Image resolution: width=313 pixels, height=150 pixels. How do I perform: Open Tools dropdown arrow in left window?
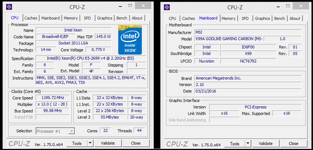click(90, 143)
